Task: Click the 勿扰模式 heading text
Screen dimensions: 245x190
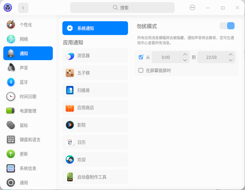Action: (147, 26)
